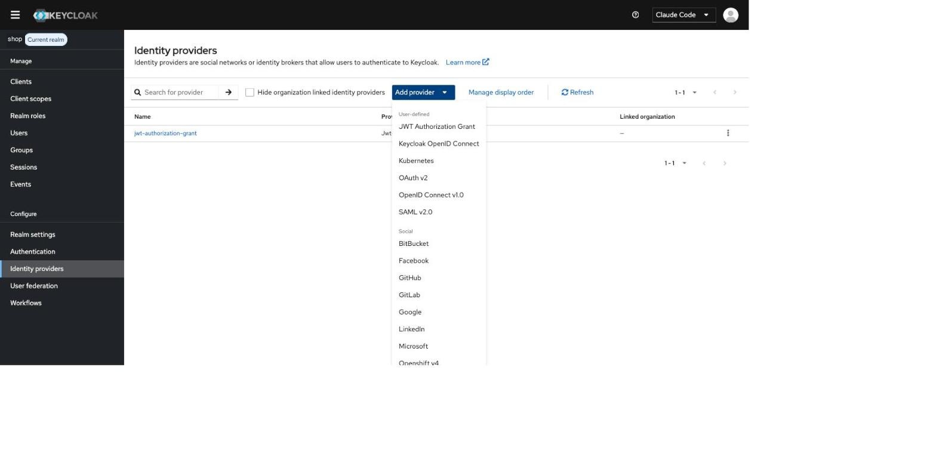Go to next page in bottom pagination
Image resolution: width=936 pixels, height=456 pixels.
click(725, 163)
